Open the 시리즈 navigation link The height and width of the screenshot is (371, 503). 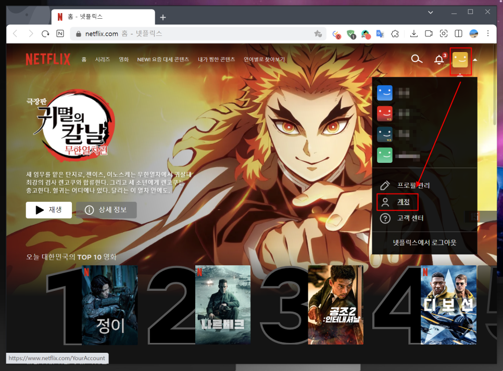click(103, 60)
